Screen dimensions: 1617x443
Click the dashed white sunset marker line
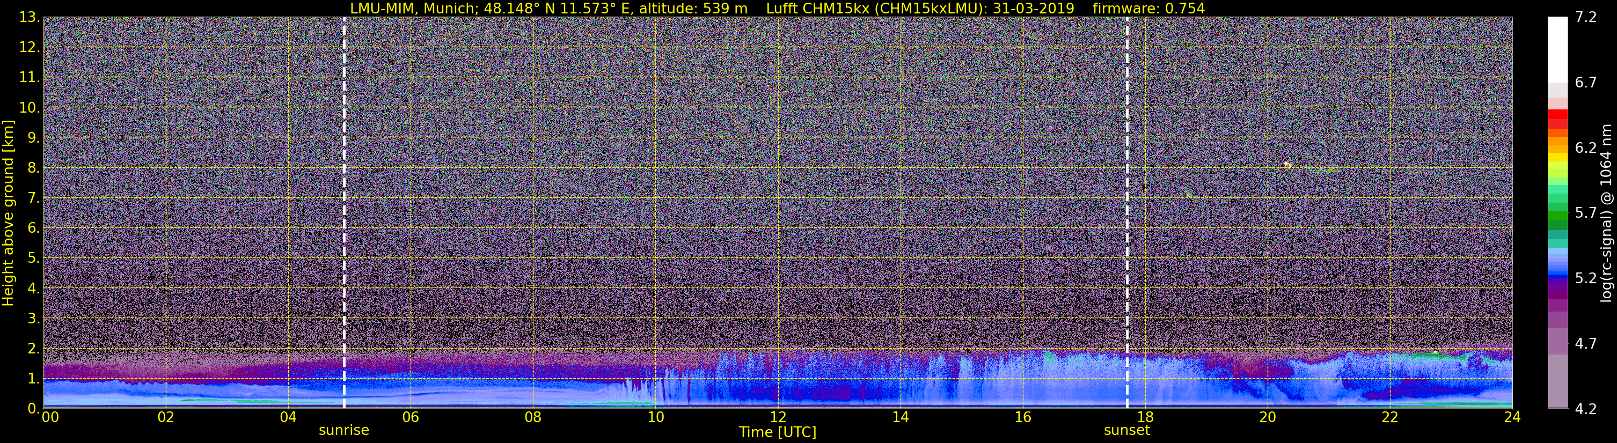click(1128, 213)
